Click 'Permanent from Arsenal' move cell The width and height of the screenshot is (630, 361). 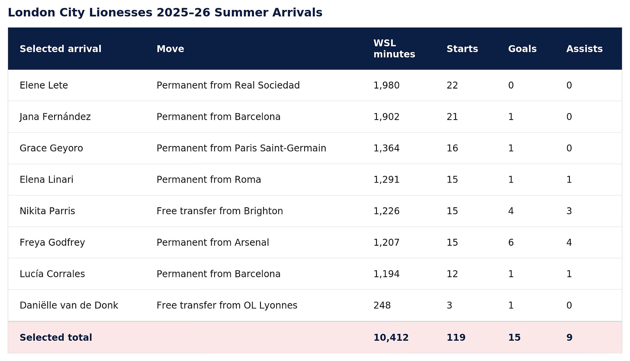click(213, 243)
